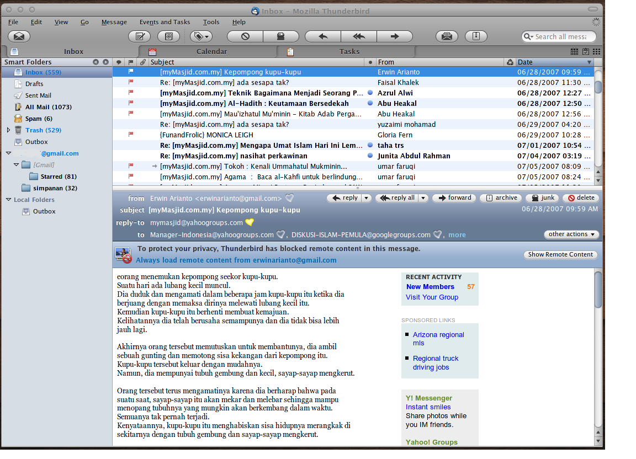This screenshot has width=636, height=459.
Task: Toggle flag on Faisal Khalek message
Action: tap(131, 82)
